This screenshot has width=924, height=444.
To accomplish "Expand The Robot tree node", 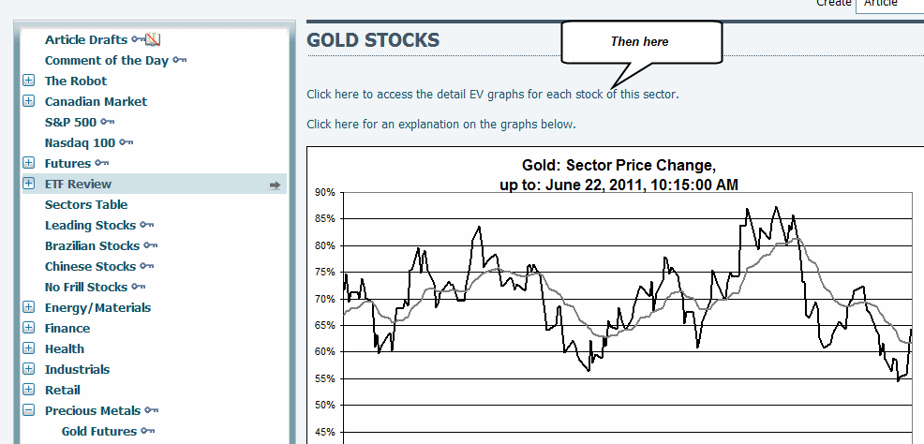I will (x=28, y=81).
